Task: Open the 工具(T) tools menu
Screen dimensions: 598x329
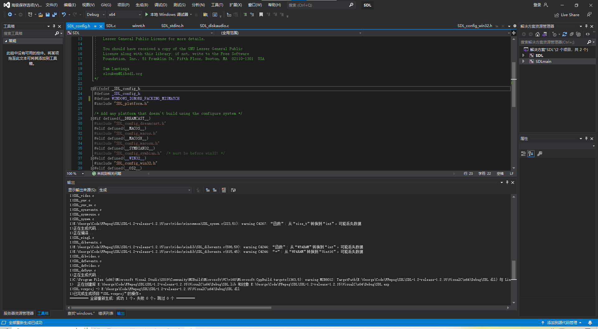Action: 217,5
